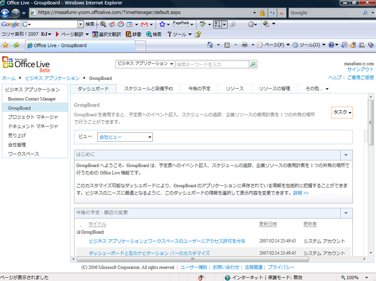Click the Office Live Beta logo
The image size is (376, 281).
(x=26, y=64)
